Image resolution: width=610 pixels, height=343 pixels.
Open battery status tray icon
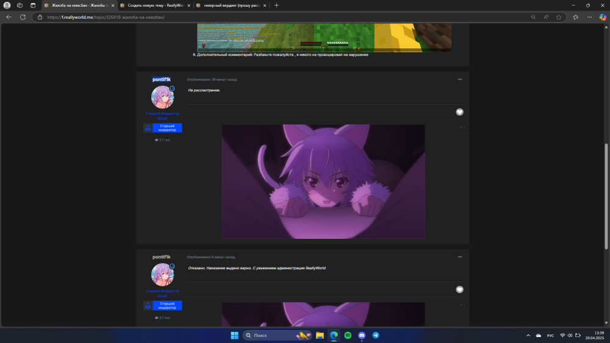[578, 335]
